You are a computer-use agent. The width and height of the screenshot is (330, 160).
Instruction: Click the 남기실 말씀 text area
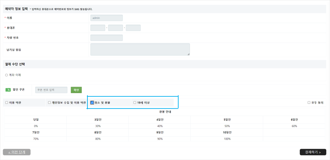coord(140,49)
